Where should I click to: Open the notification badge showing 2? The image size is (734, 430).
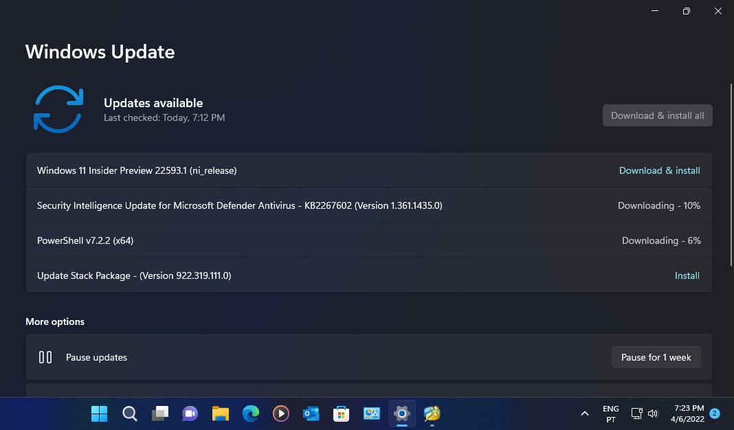(714, 414)
